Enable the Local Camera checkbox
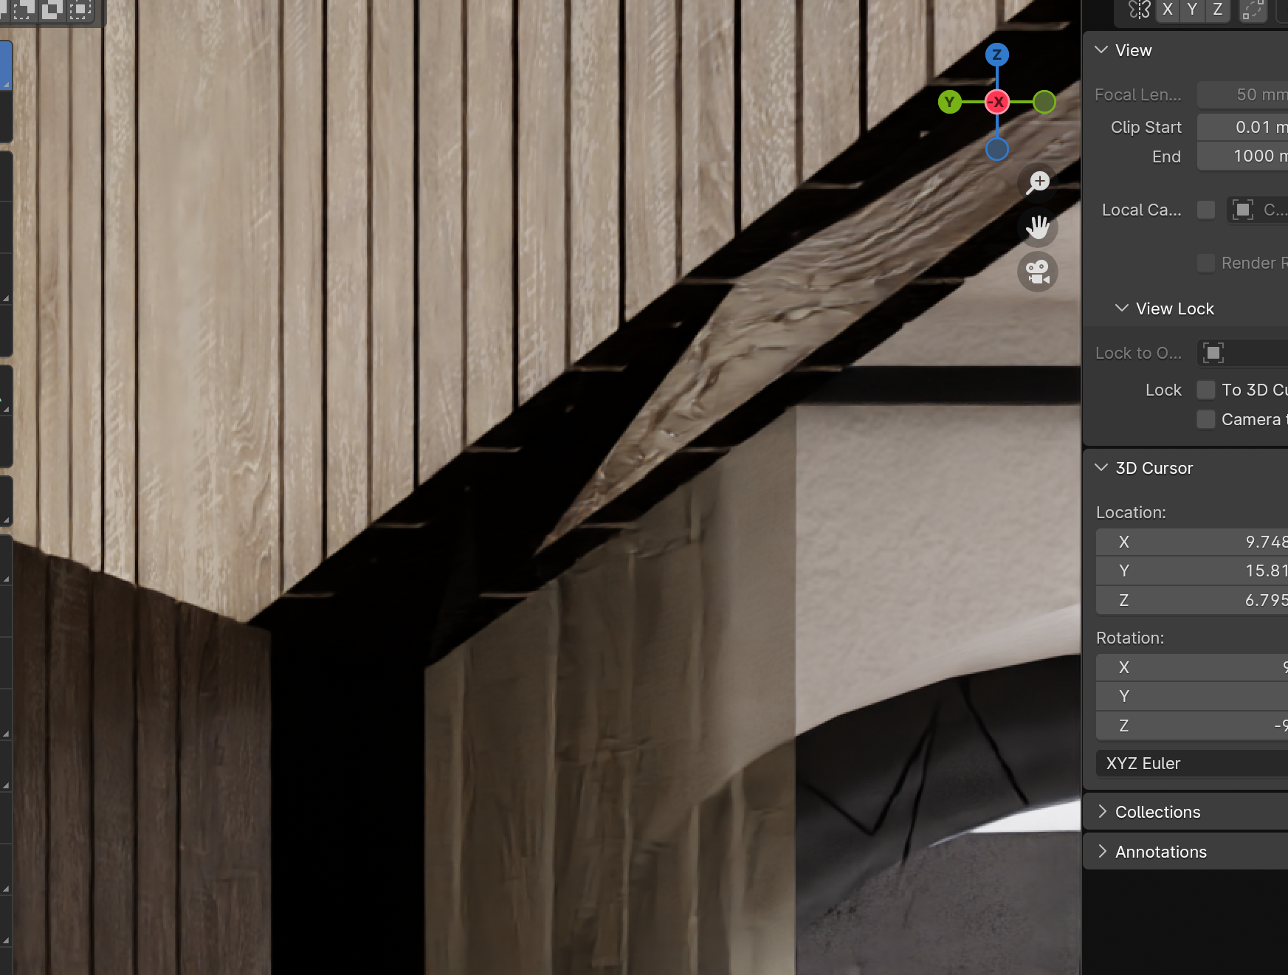This screenshot has width=1288, height=975. tap(1206, 210)
